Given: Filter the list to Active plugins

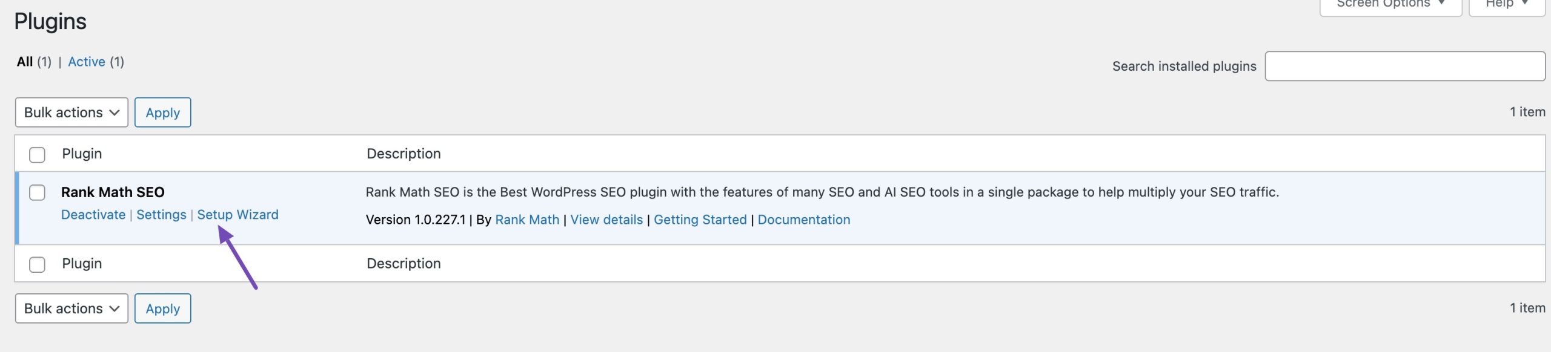Looking at the screenshot, I should tap(87, 62).
